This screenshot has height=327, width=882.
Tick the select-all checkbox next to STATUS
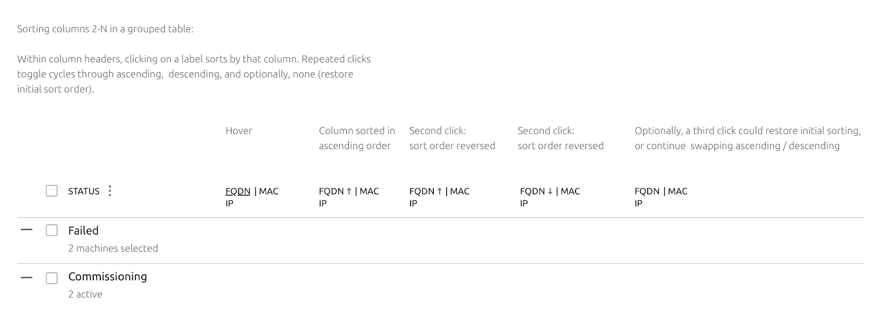52,191
